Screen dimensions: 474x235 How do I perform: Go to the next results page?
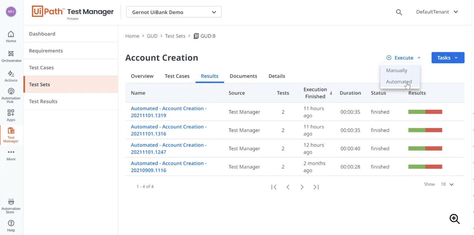tap(302, 187)
